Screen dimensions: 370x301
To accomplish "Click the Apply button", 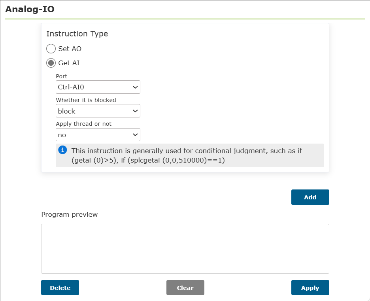I will [x=310, y=288].
